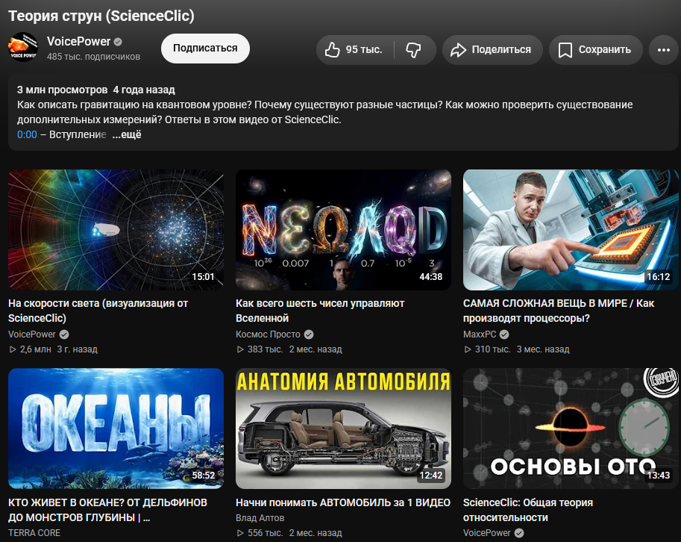
Task: Open the ОКЕАНЫ video thumbnail
Action: point(116,429)
